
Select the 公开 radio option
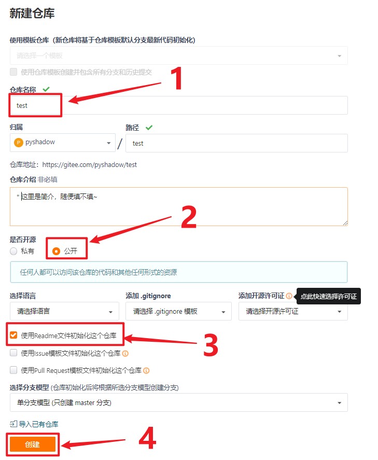(x=56, y=251)
